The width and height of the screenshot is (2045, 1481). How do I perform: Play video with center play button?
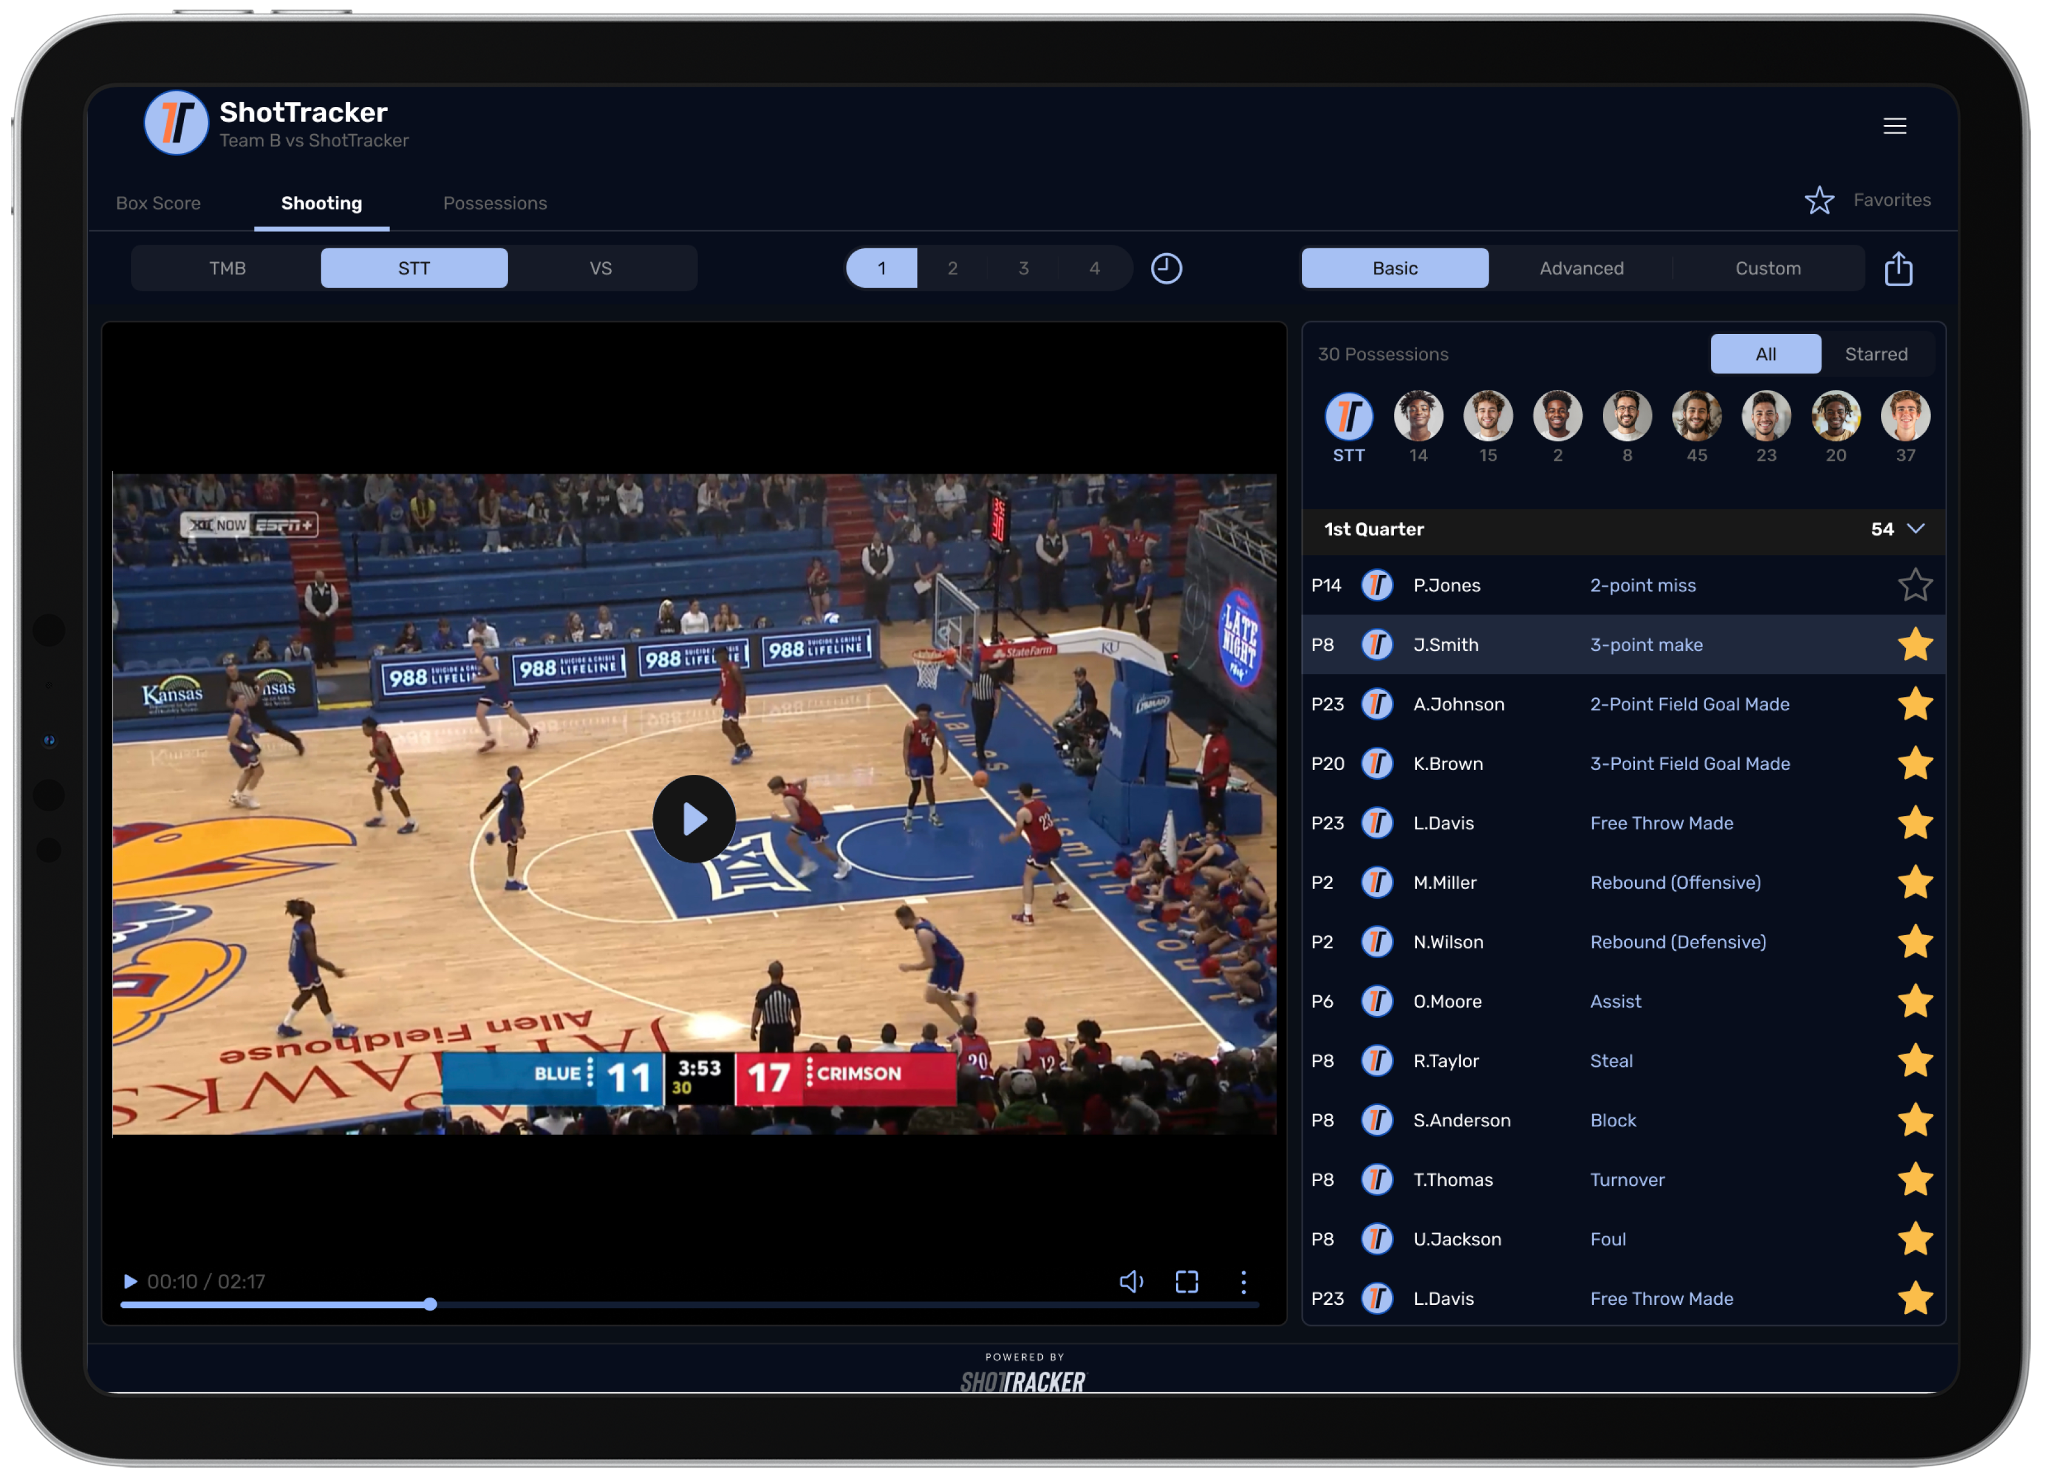click(x=694, y=819)
